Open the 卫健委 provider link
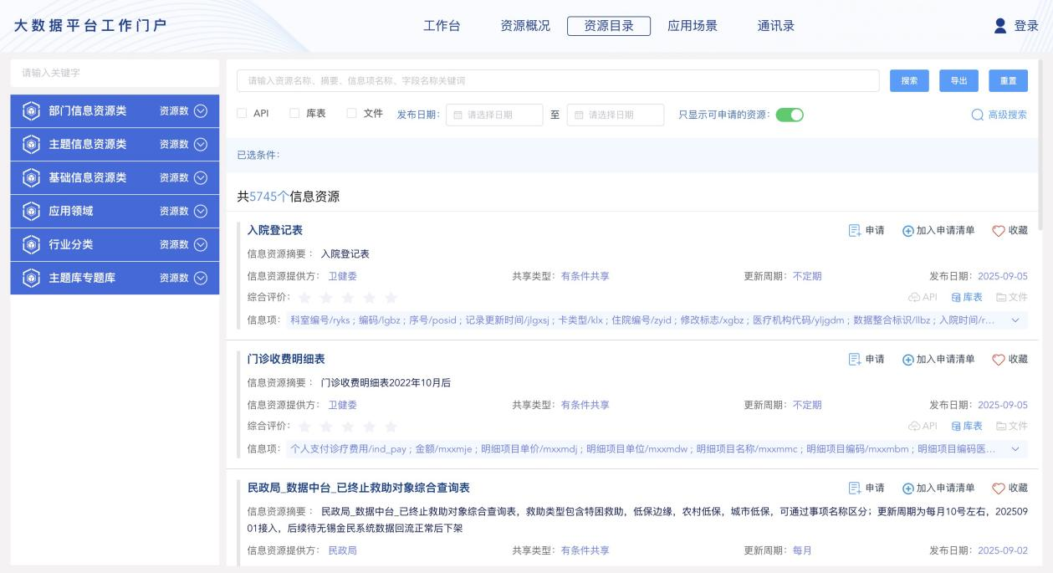The height and width of the screenshot is (573, 1053). click(344, 274)
